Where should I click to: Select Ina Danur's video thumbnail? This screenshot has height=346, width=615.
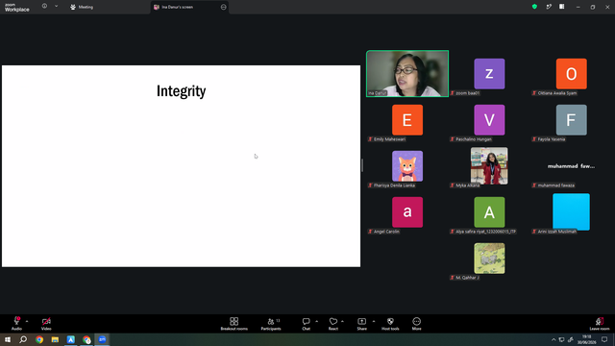(407, 73)
